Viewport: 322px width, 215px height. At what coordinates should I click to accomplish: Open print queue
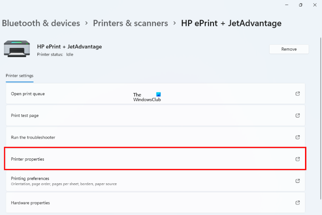point(28,94)
